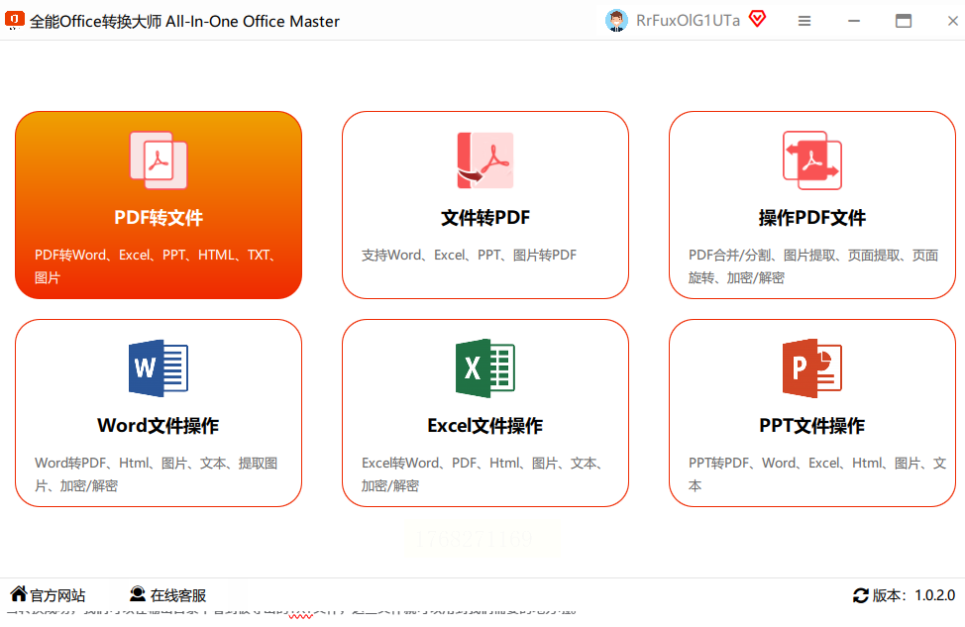The image size is (965, 627).
Task: Open the 操作PDF文件 title
Action: point(811,218)
